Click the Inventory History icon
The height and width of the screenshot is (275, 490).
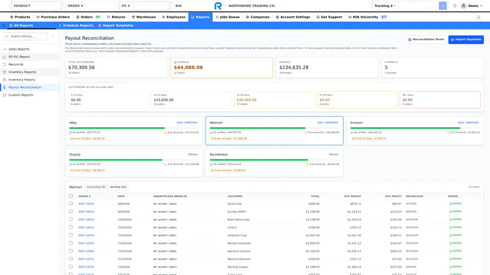tap(5, 79)
